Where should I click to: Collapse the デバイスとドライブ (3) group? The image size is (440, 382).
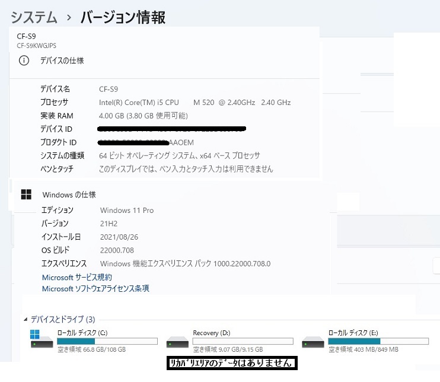tap(25, 319)
